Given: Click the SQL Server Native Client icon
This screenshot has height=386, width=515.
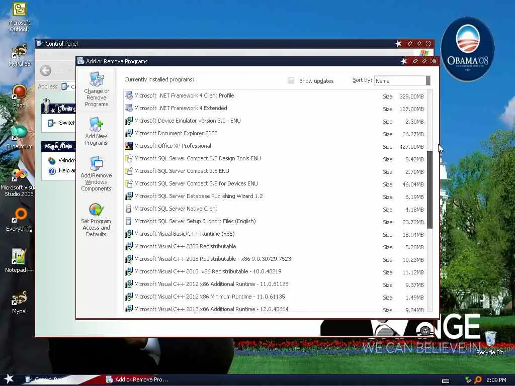Looking at the screenshot, I should point(129,209).
